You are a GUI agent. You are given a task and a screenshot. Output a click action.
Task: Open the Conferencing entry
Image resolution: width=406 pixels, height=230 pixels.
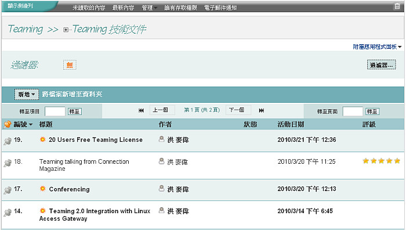[x=69, y=189]
